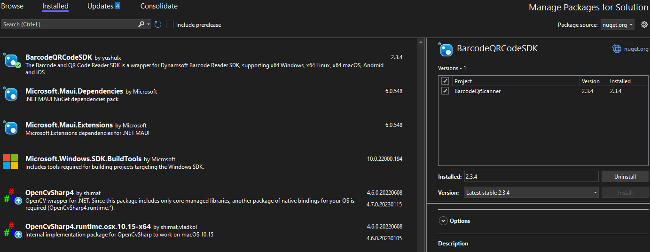Switch to the Browse tab
650x252 pixels.
(12, 6)
